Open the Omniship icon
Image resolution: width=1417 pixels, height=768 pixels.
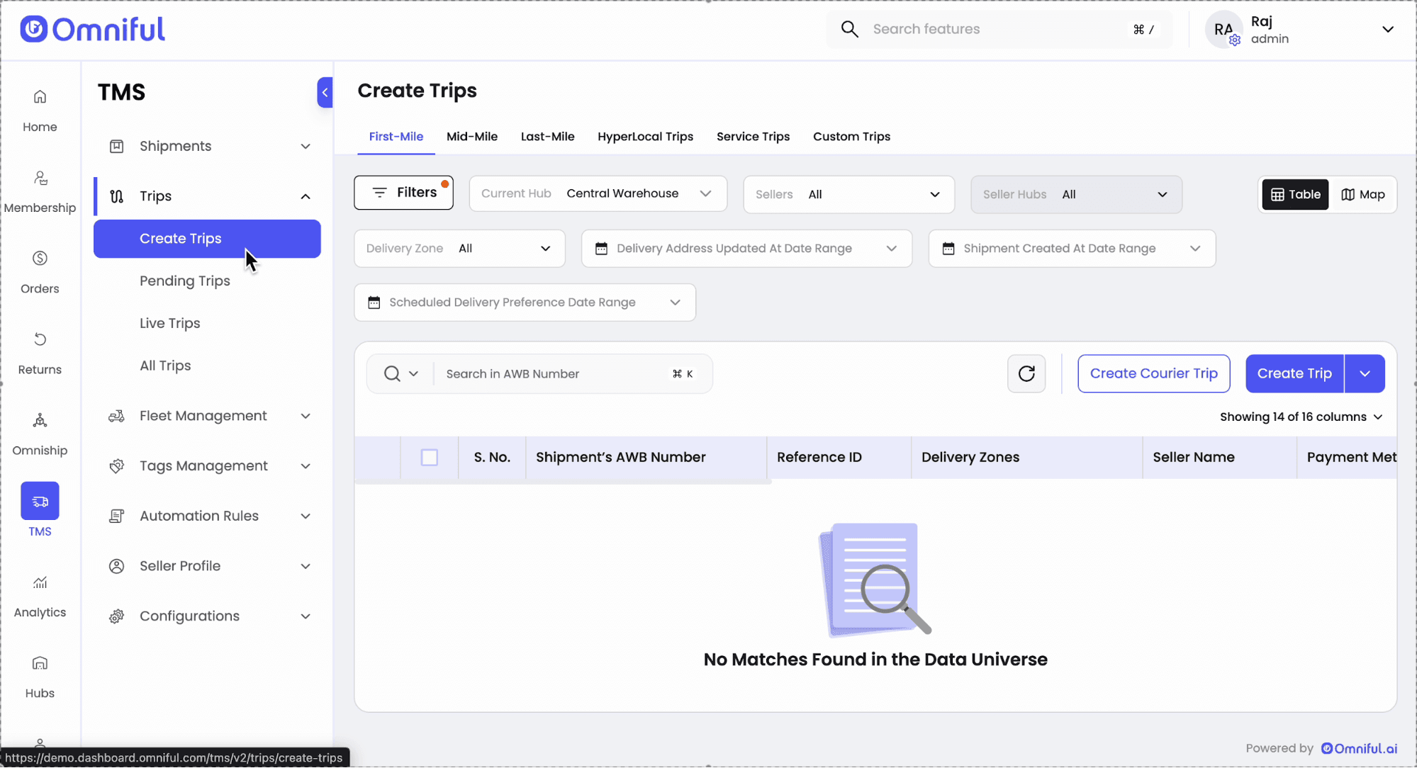coord(40,421)
